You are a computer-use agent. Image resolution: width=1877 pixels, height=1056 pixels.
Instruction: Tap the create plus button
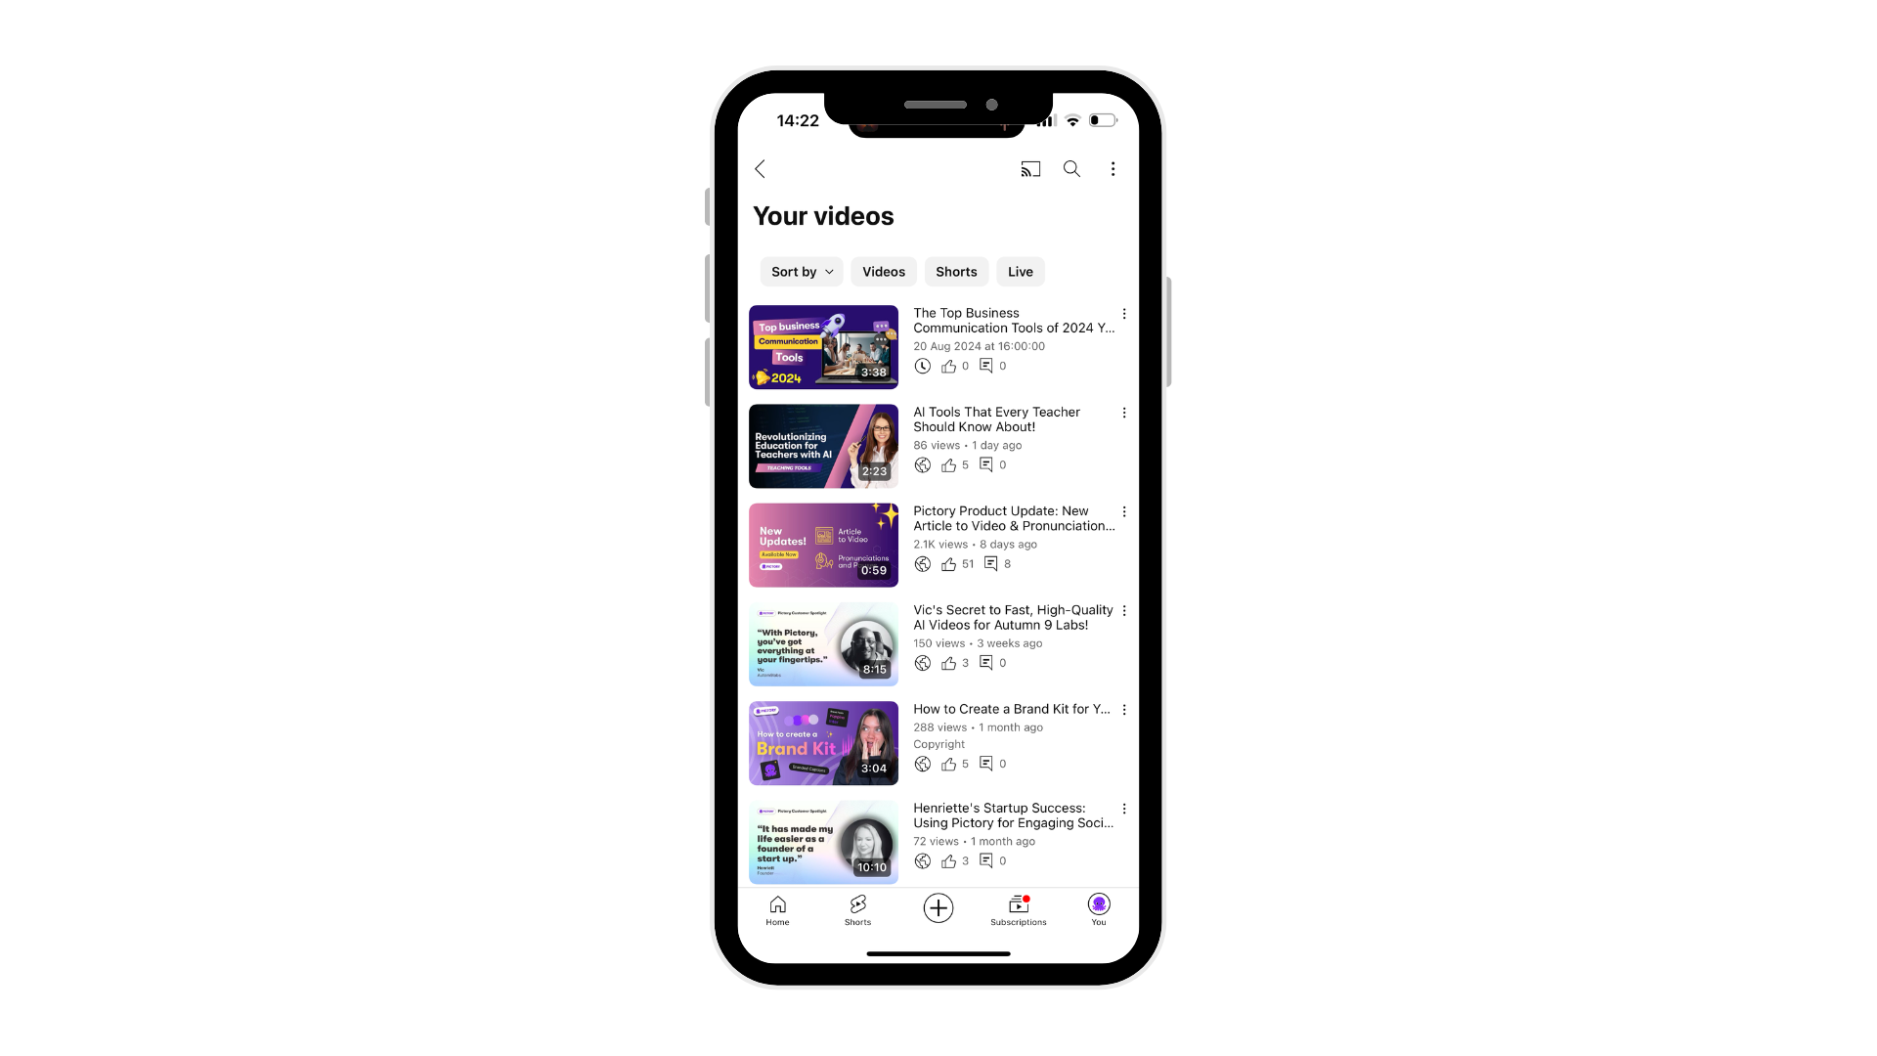[x=938, y=909]
